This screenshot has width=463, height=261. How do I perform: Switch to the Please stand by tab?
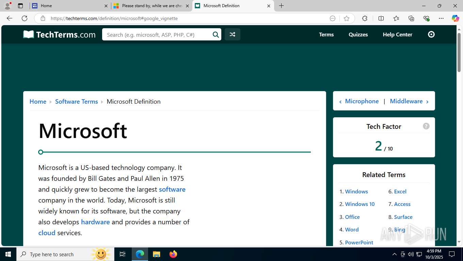coord(151,6)
